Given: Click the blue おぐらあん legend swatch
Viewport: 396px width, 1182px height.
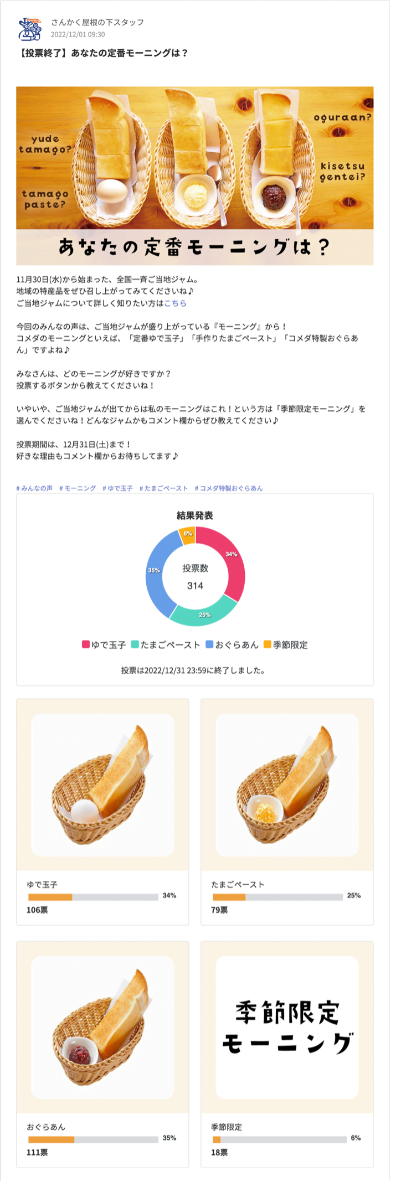Looking at the screenshot, I should click(x=209, y=644).
